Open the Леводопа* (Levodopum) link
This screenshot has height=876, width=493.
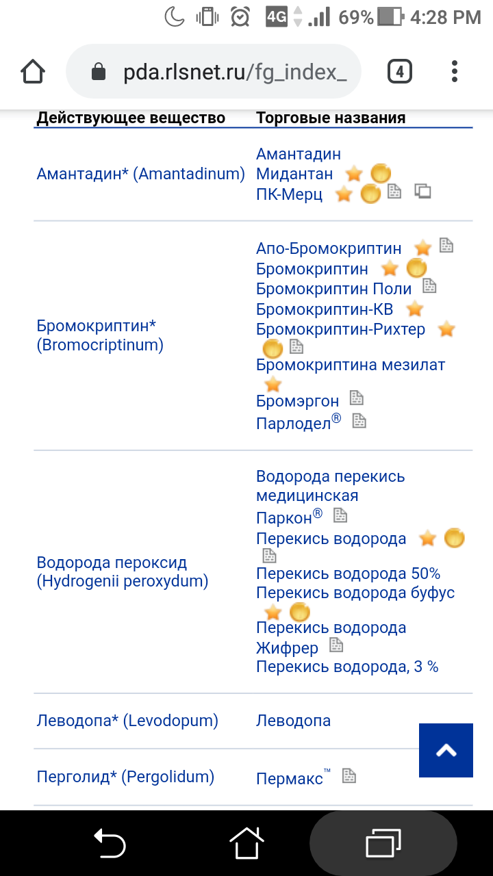(x=127, y=721)
